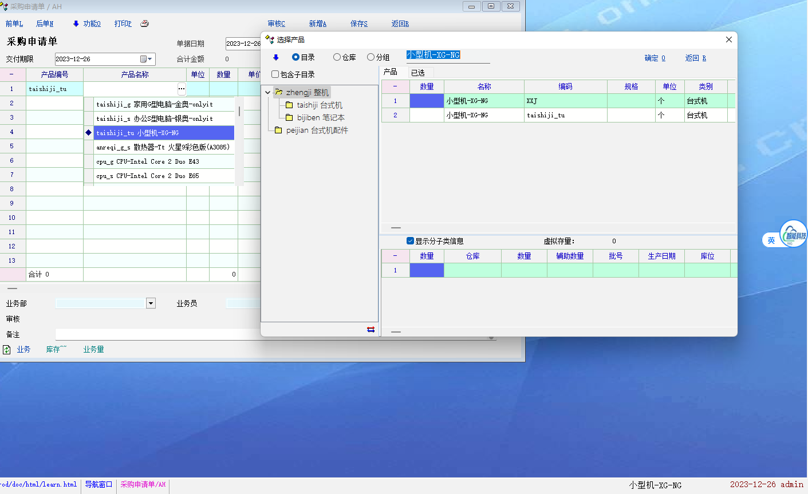Open the 业务部 dropdown arrow
The image size is (808, 494).
coord(151,303)
